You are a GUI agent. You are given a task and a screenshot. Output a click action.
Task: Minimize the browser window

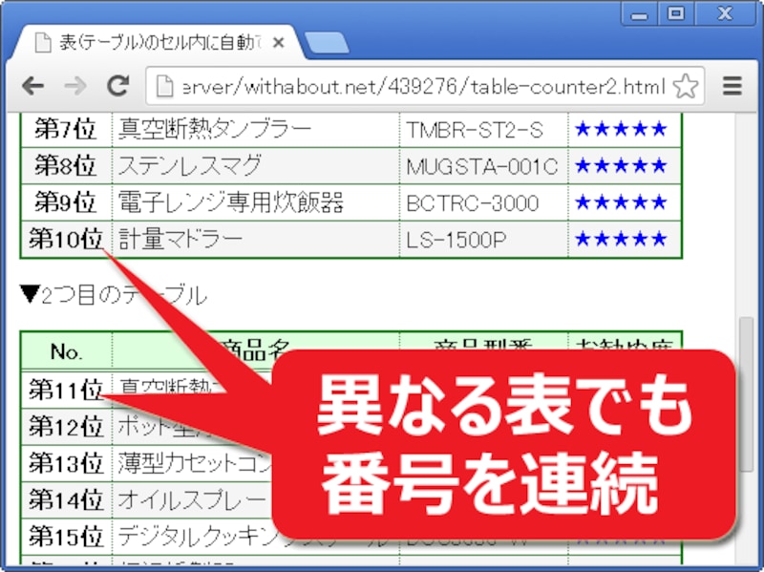[639, 14]
